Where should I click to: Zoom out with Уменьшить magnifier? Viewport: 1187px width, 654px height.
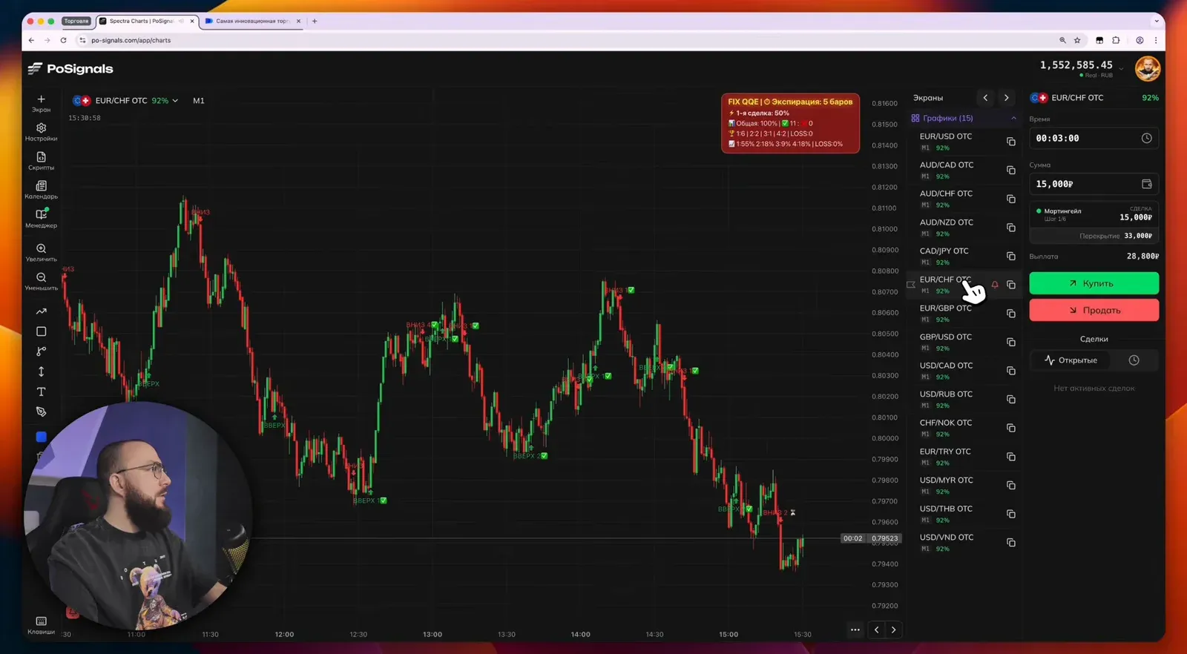point(41,281)
